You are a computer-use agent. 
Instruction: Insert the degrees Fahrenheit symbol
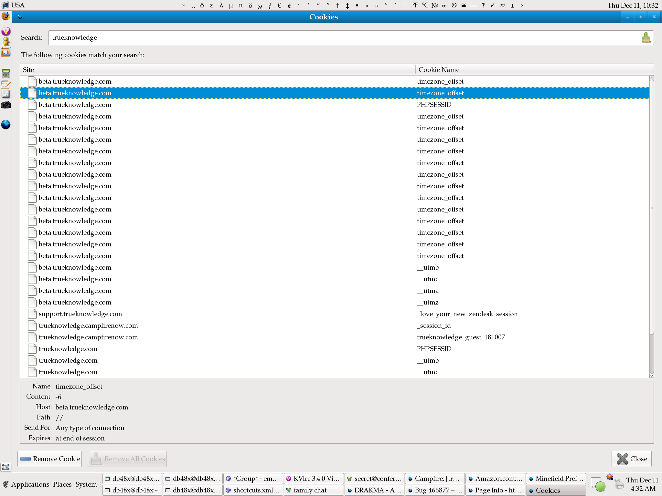(415, 5)
